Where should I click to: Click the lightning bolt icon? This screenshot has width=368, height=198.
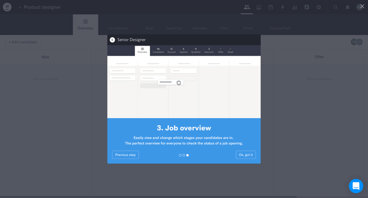click(282, 7)
